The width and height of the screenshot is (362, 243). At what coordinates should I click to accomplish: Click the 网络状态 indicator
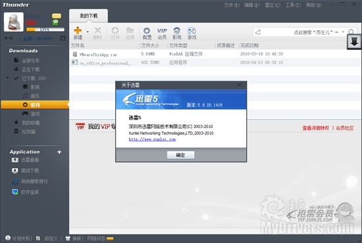(x=100, y=238)
